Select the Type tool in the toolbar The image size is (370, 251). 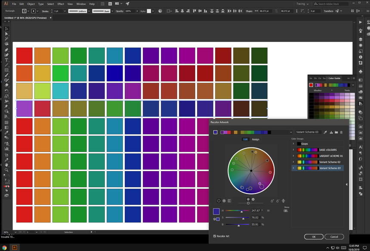pyautogui.click(x=6, y=60)
